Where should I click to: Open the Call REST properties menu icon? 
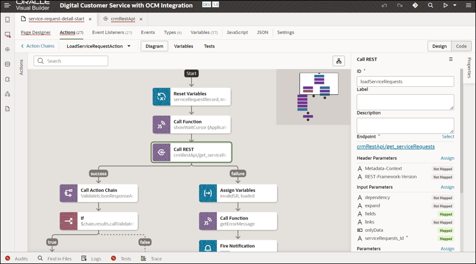[x=451, y=59]
